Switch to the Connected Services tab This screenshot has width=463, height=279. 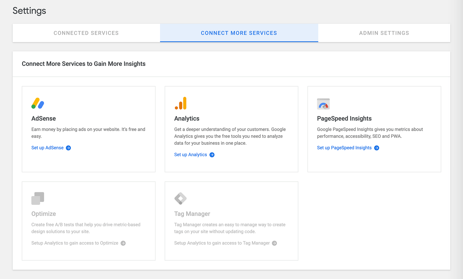pos(86,33)
